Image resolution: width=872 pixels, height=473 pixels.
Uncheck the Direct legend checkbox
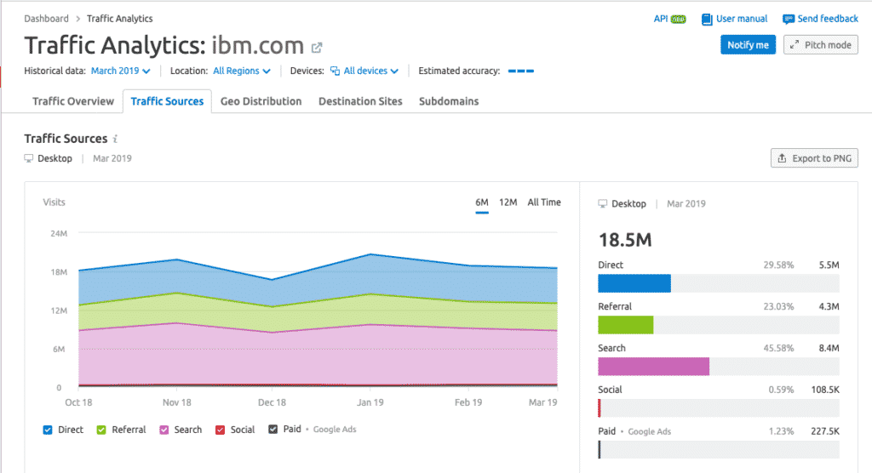tap(48, 430)
